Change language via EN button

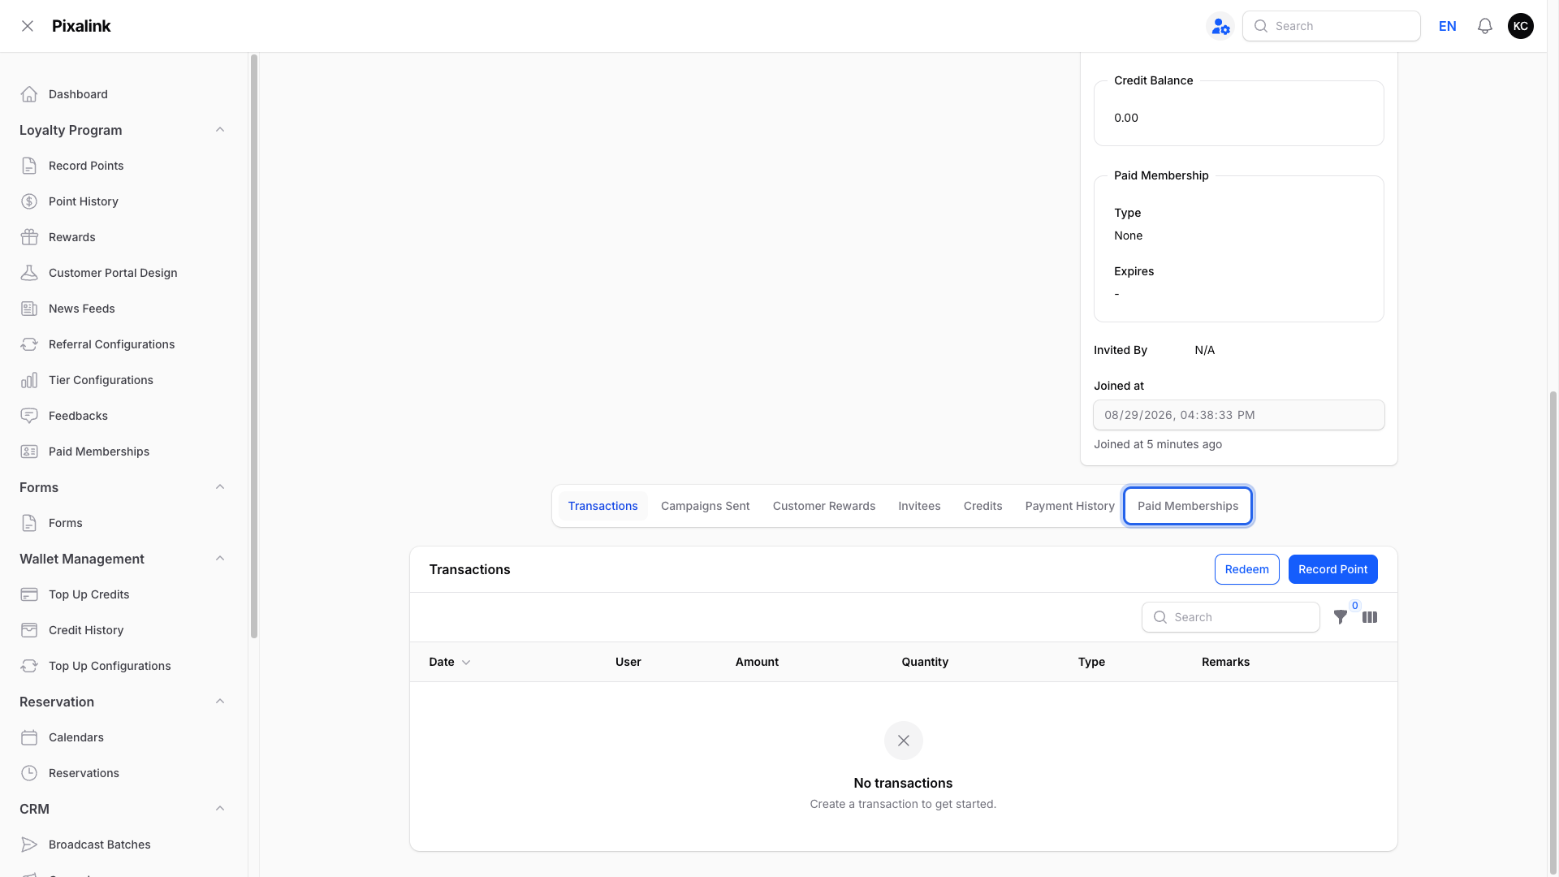click(x=1447, y=26)
